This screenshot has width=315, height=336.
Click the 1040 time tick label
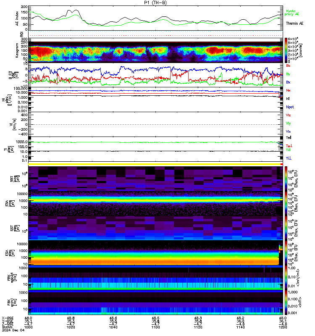(113, 327)
